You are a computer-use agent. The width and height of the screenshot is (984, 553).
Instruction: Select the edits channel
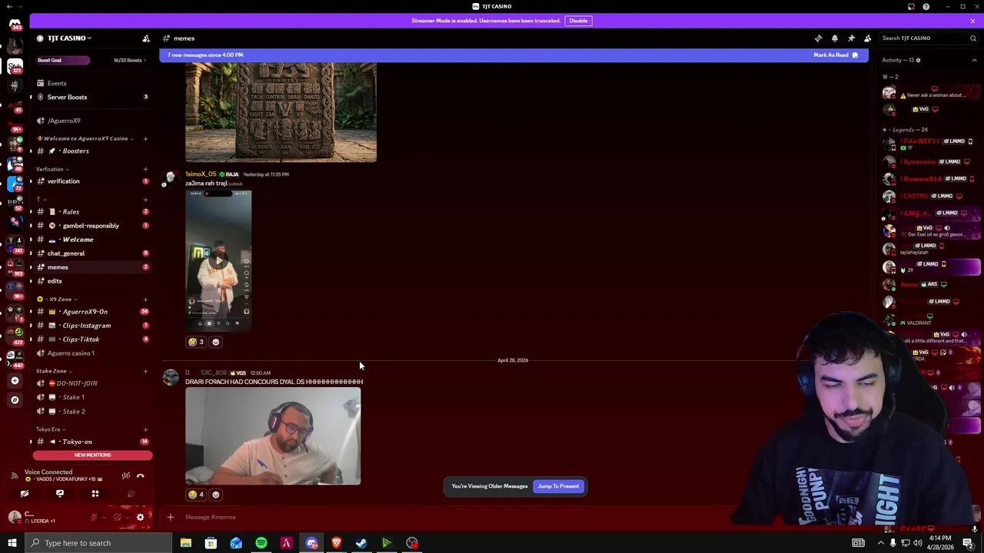tap(92, 281)
